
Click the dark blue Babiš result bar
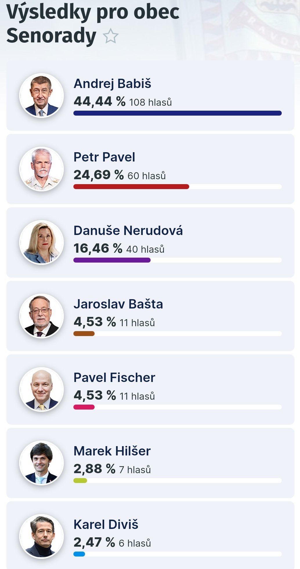pyautogui.click(x=177, y=113)
